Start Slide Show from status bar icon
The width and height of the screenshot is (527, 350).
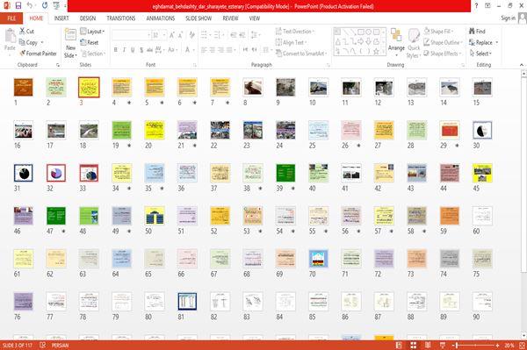click(x=443, y=345)
